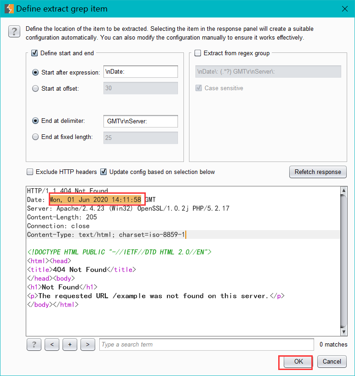Click the Start after expression field containing \nDate:
This screenshot has width=355, height=376.
(141, 71)
